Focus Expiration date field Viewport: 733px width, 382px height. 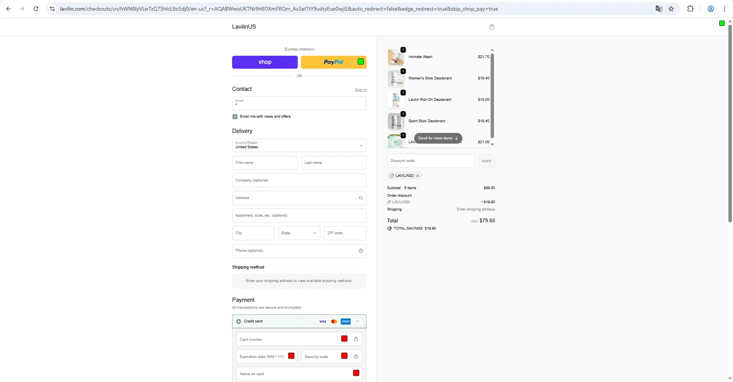[x=267, y=357]
